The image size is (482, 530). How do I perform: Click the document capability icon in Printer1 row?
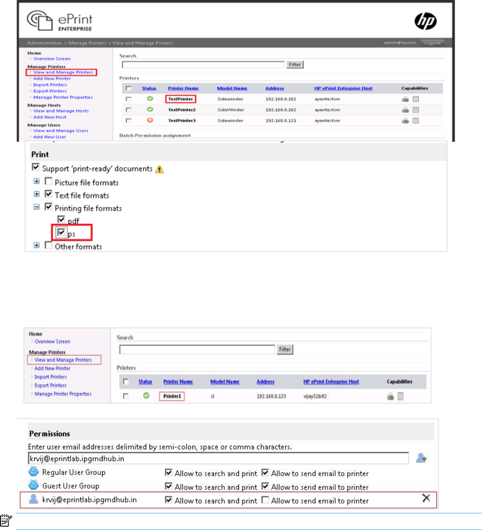(x=401, y=396)
